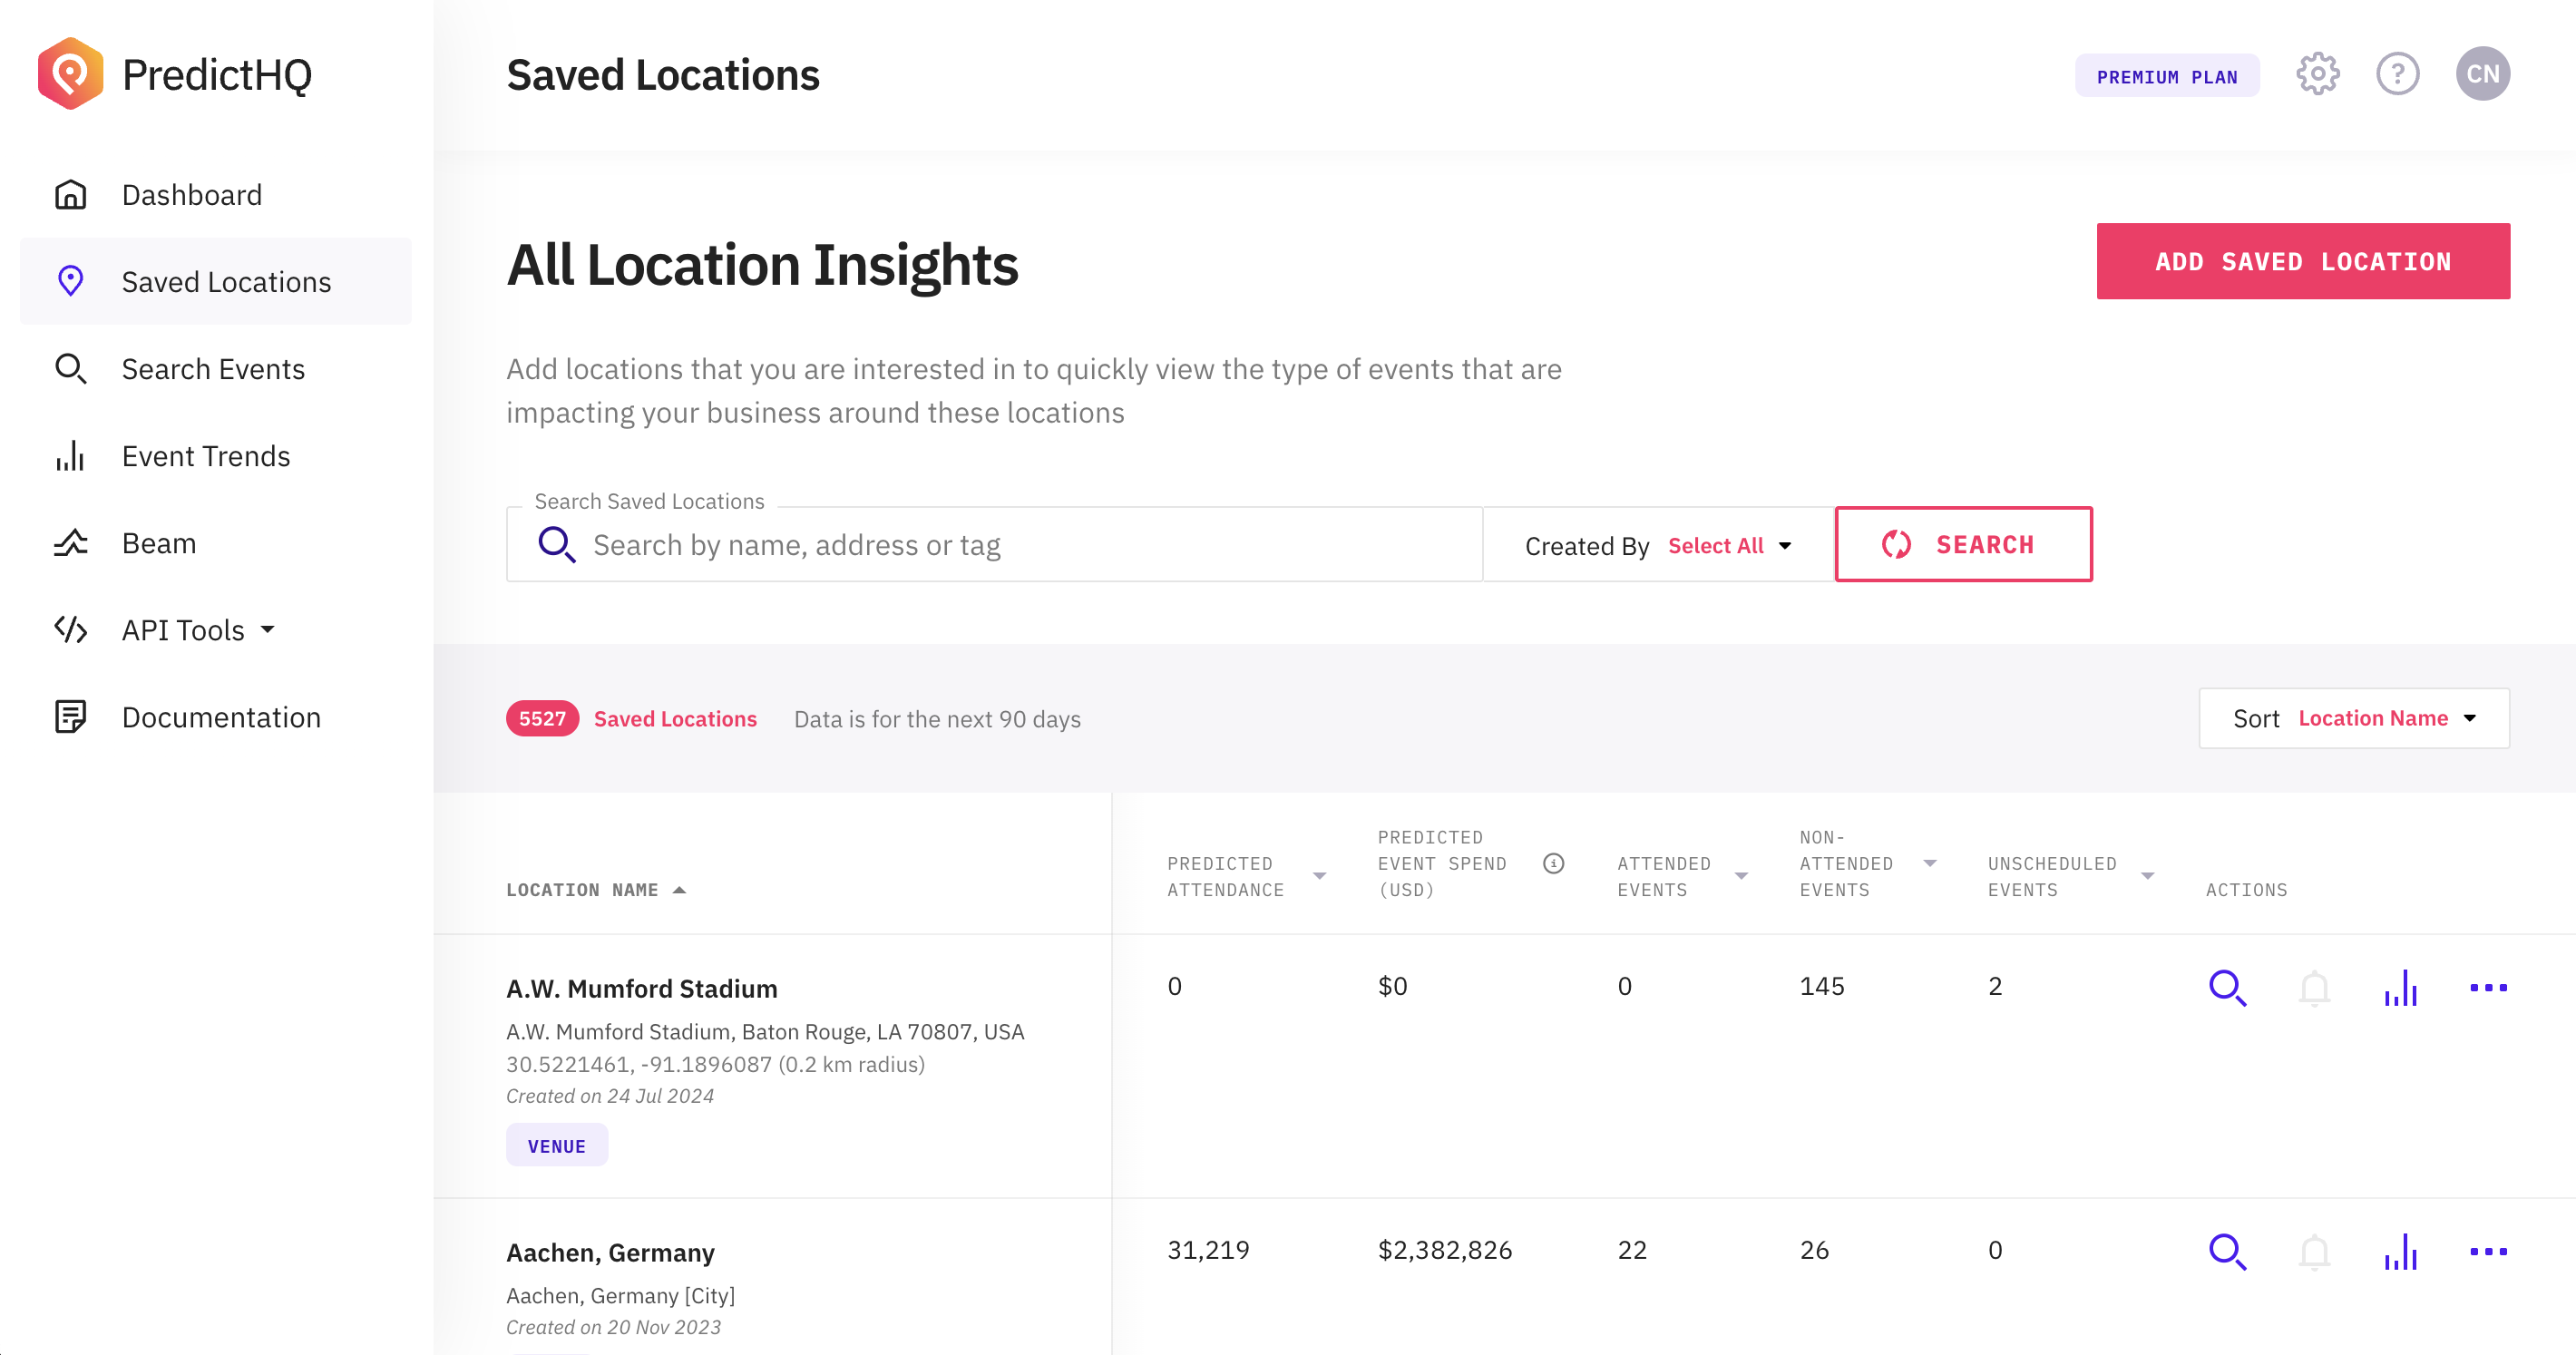The width and height of the screenshot is (2576, 1355).
Task: Expand the Created By Select All dropdown
Action: click(x=1730, y=546)
